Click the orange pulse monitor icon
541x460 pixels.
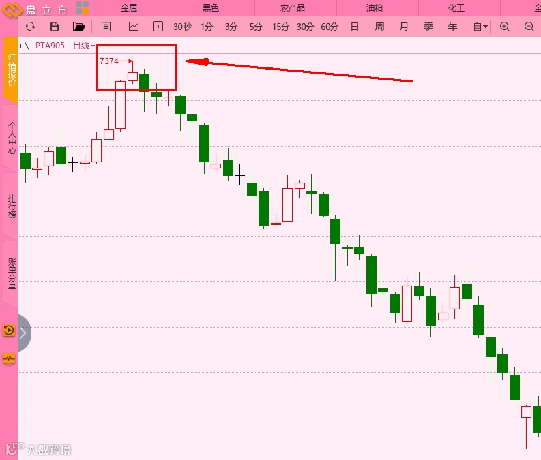tap(9, 359)
